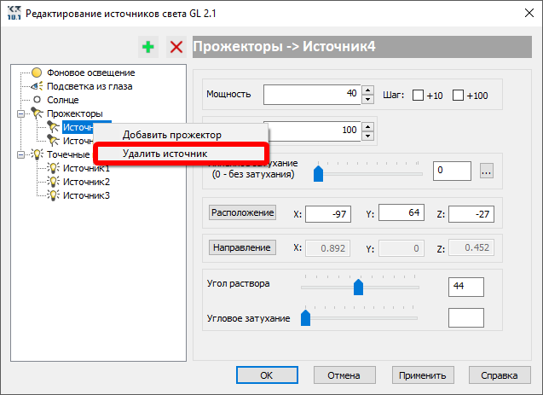This screenshot has height=395, width=543.
Task: Click the Угол раствора slider handle
Action: pyautogui.click(x=358, y=288)
